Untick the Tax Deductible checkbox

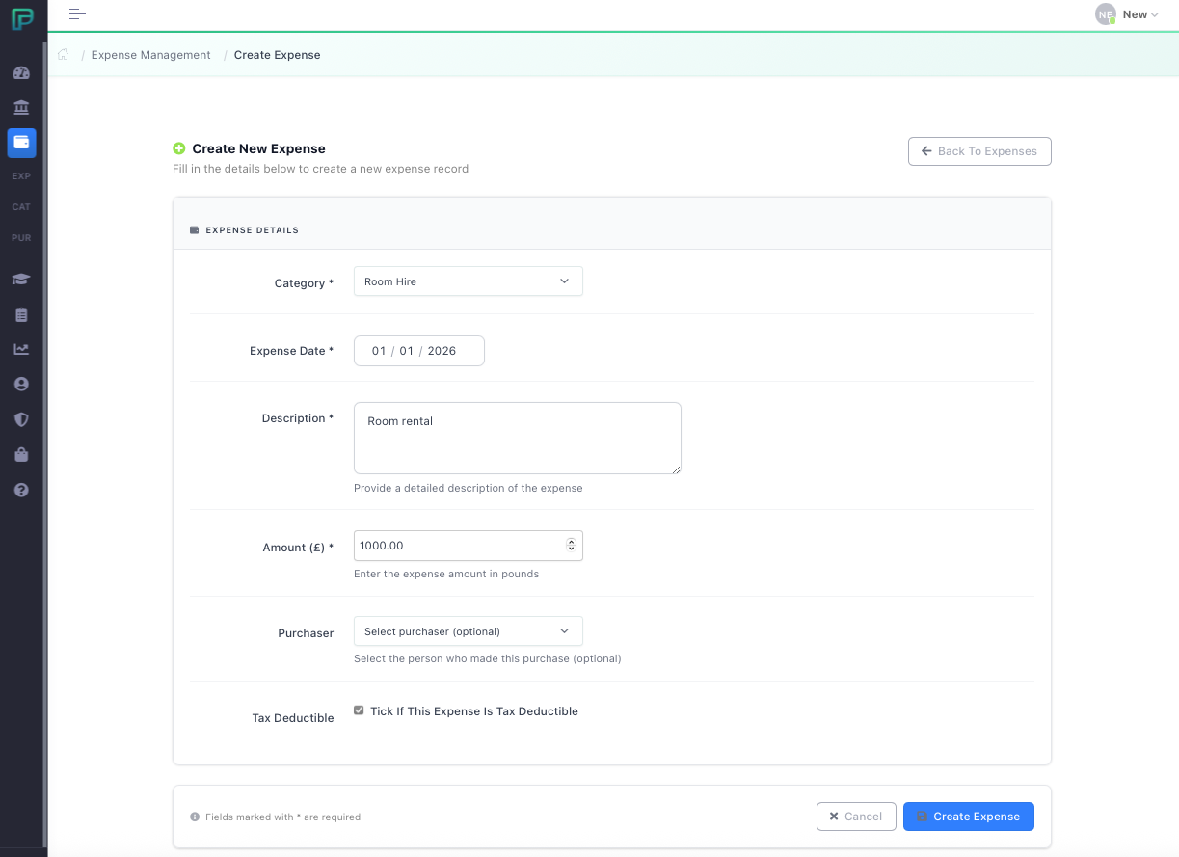coord(360,710)
